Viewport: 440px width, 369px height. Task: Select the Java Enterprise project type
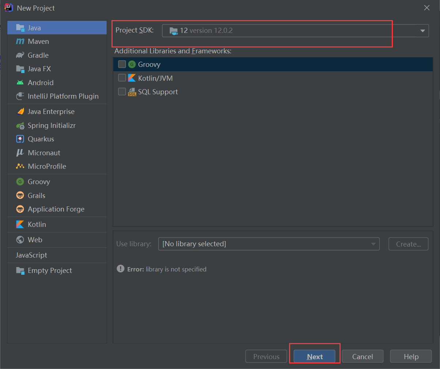click(57, 111)
